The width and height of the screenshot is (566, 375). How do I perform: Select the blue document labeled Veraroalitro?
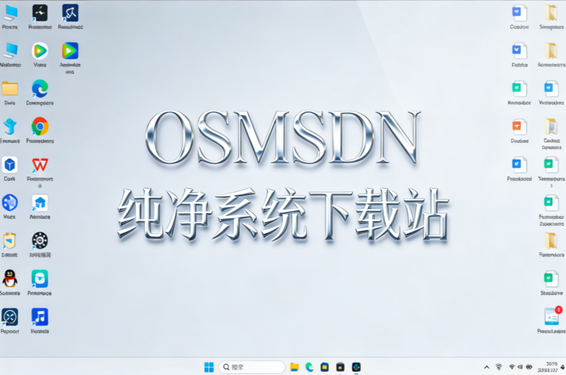point(551,89)
